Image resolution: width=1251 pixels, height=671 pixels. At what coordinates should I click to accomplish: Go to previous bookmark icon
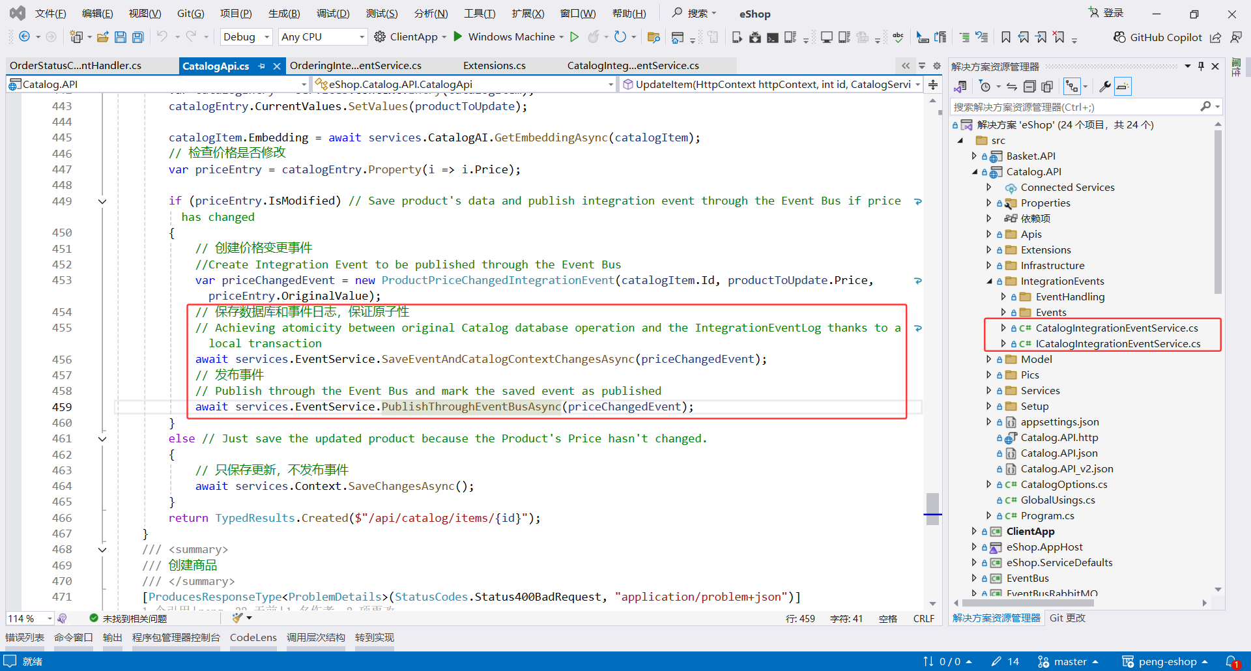tap(1024, 37)
